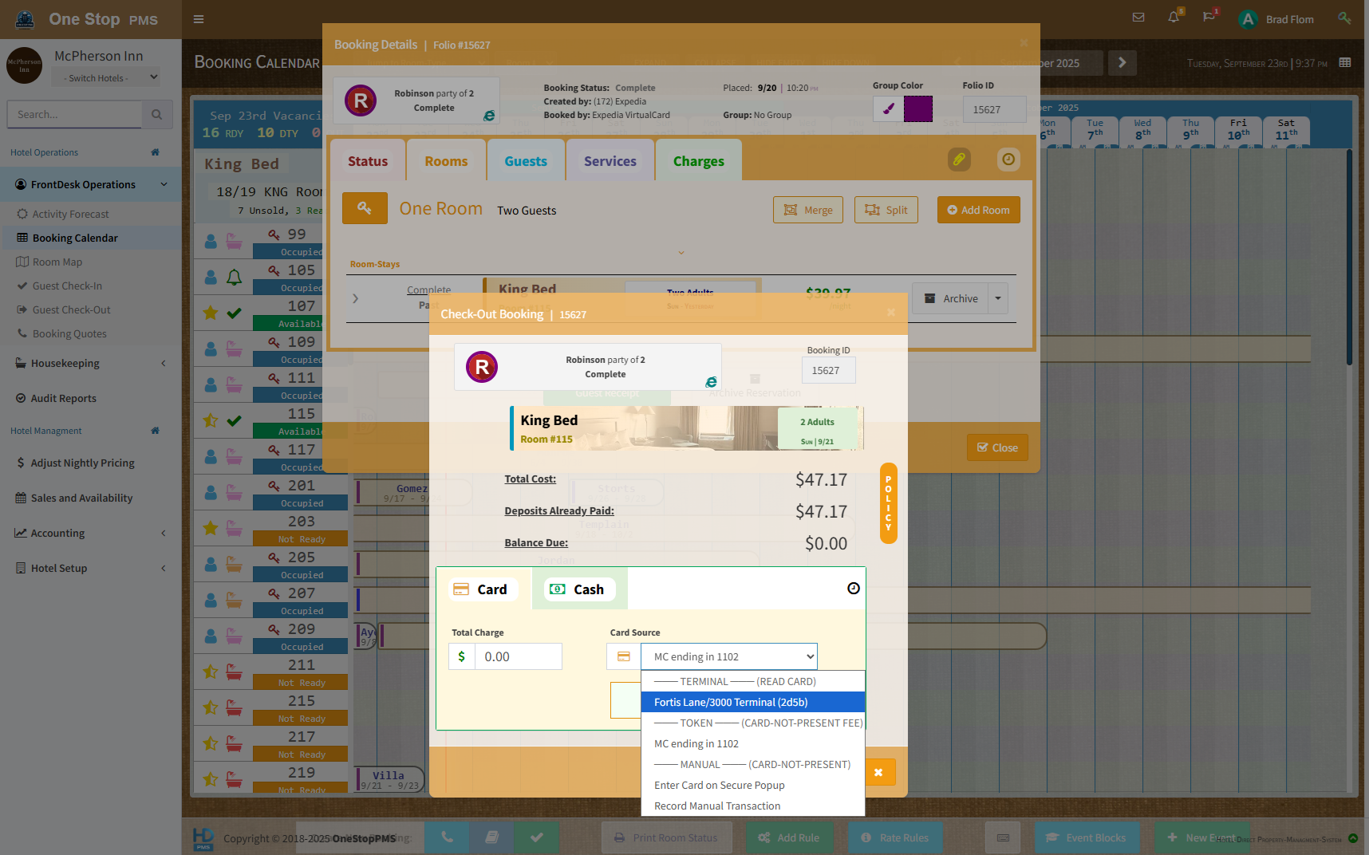Click the hamburger menu icon in header
The width and height of the screenshot is (1369, 855).
tap(199, 19)
